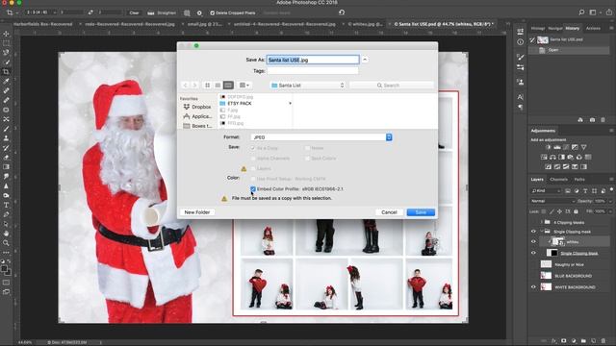Add a Brightness/Contrast adjustment
The image size is (616, 346).
pos(549,147)
